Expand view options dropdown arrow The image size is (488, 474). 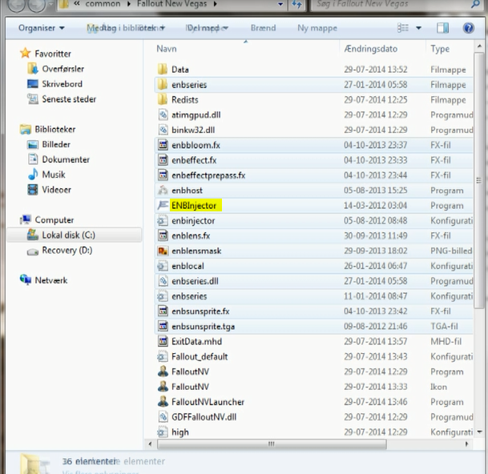[x=419, y=28]
